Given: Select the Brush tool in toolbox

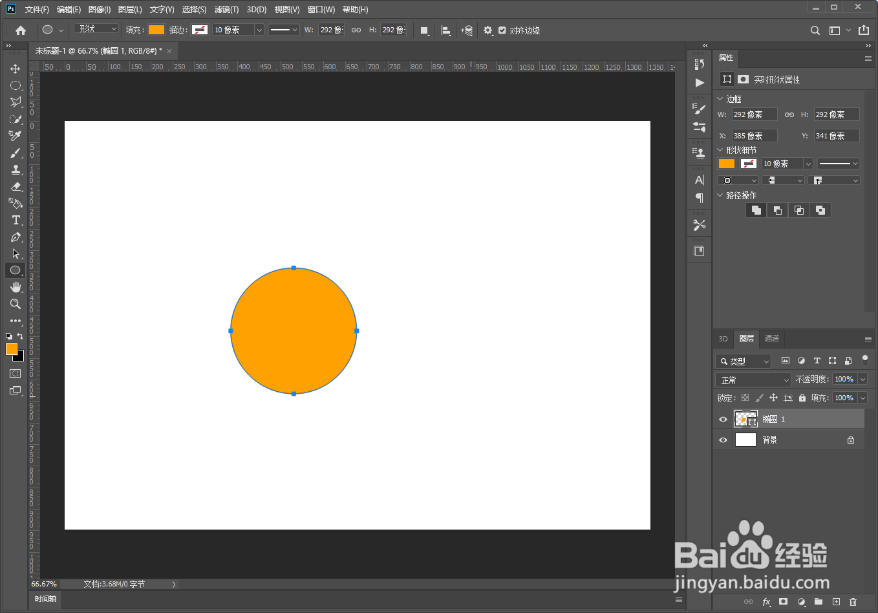Looking at the screenshot, I should click(16, 153).
